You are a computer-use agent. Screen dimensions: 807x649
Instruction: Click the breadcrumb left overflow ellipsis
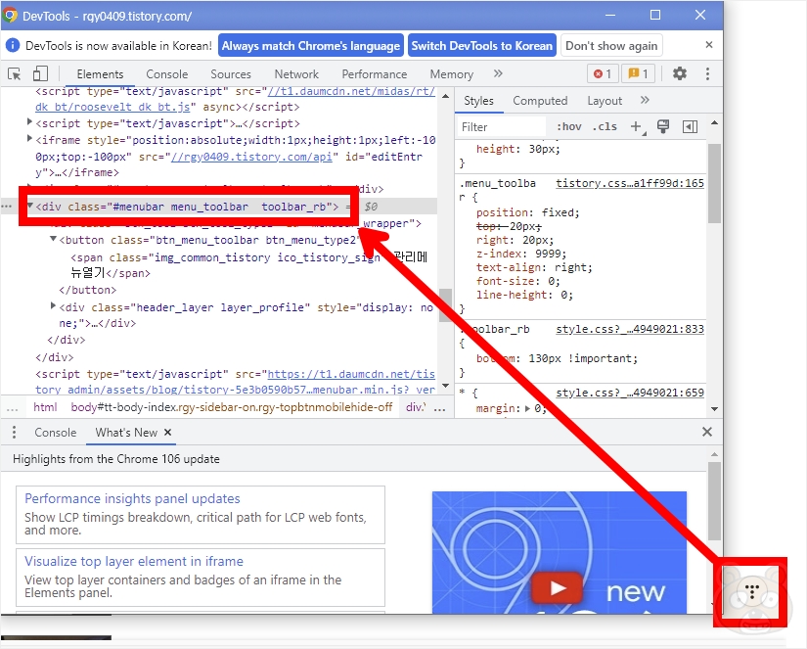(x=13, y=408)
